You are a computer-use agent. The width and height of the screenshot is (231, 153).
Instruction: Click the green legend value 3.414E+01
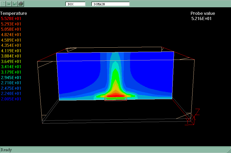tap(11, 67)
